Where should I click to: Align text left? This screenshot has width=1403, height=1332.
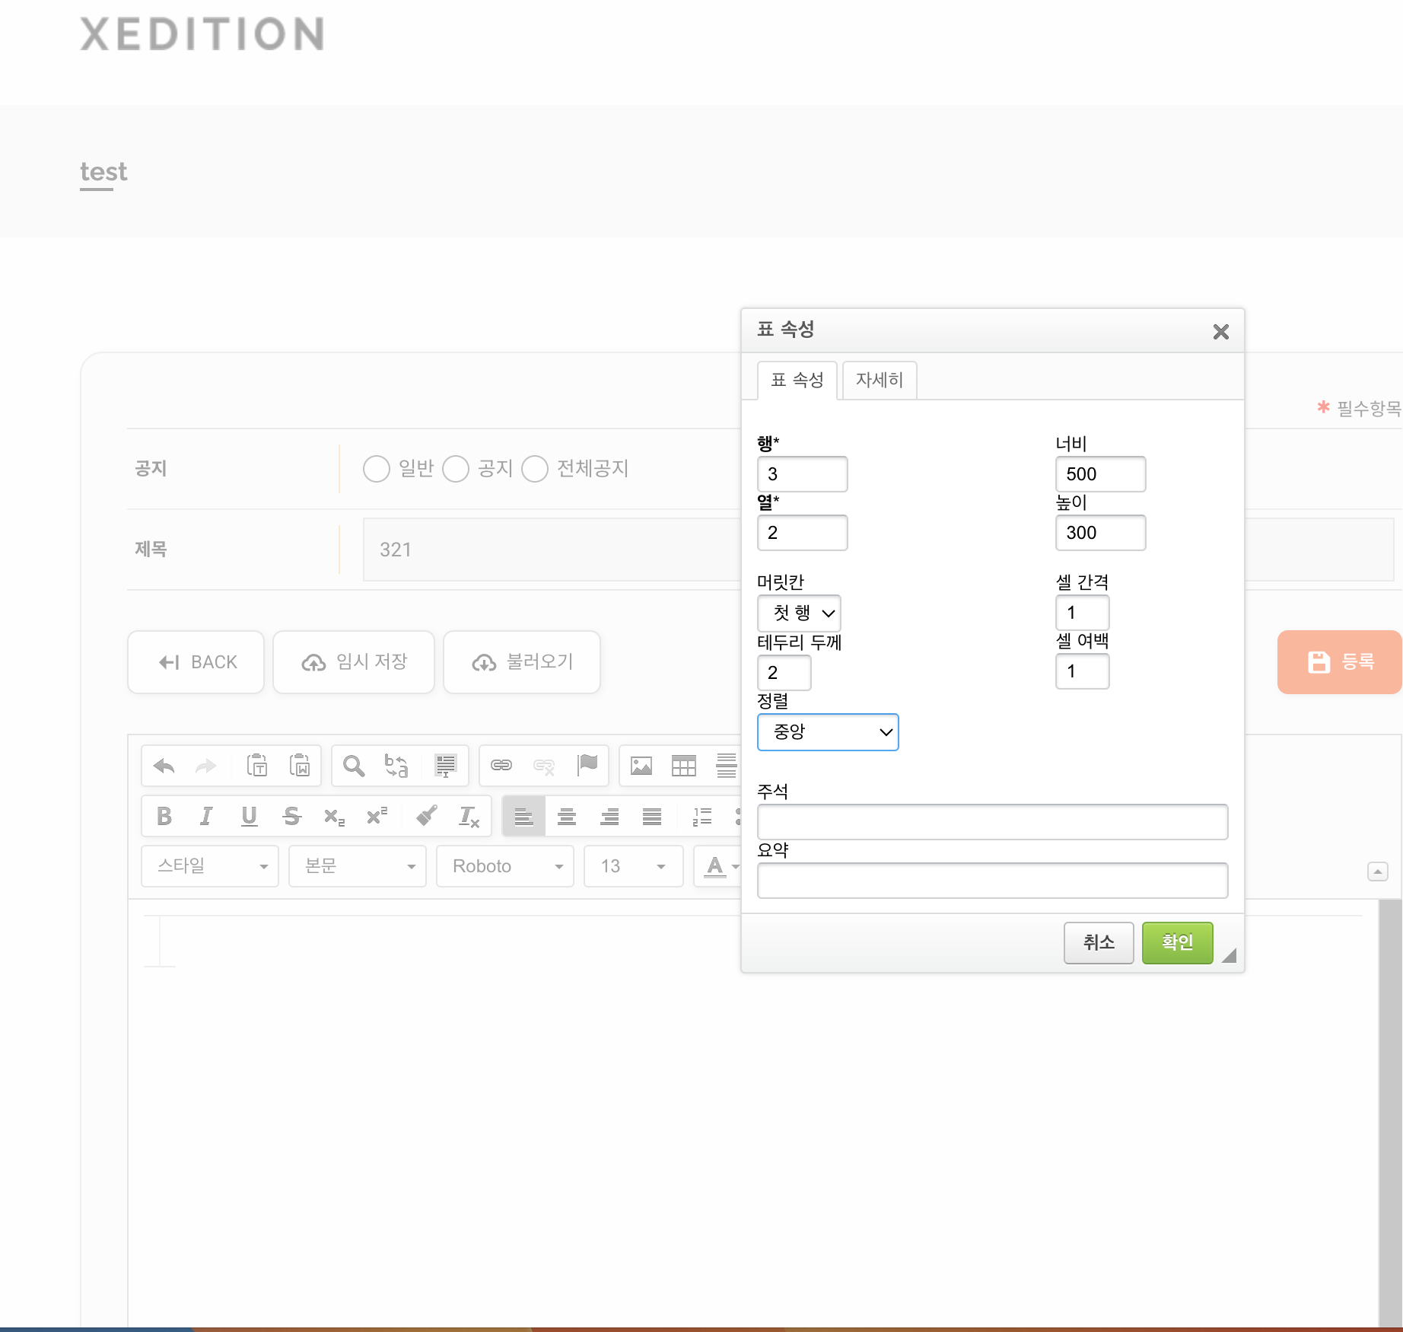tap(523, 817)
